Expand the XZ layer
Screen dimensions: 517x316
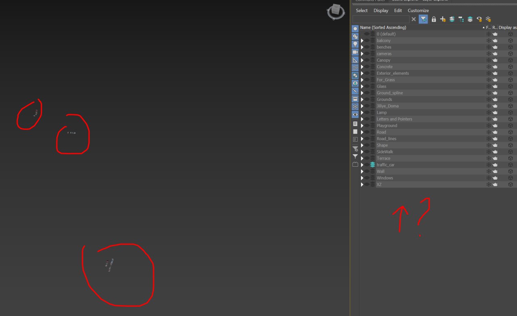[x=362, y=184]
